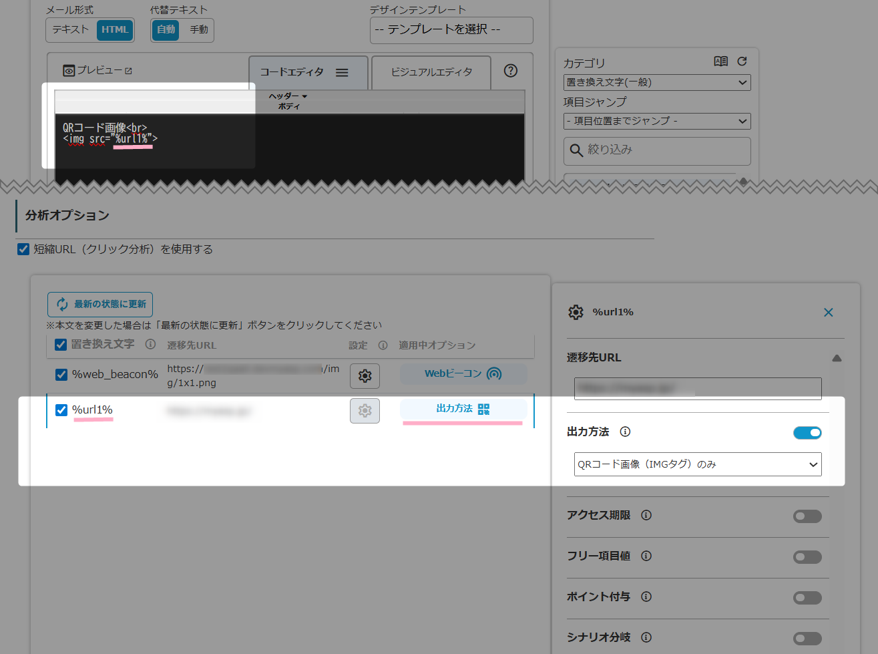Image resolution: width=878 pixels, height=654 pixels.
Task: Uncheck 短縮URL（クリック分析）を使用する checkbox
Action: [x=23, y=249]
